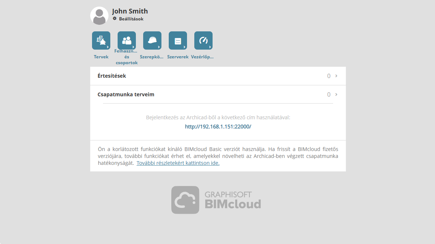The image size is (435, 244).
Task: Open the Vezérlőpult gauge icon
Action: coord(203,40)
